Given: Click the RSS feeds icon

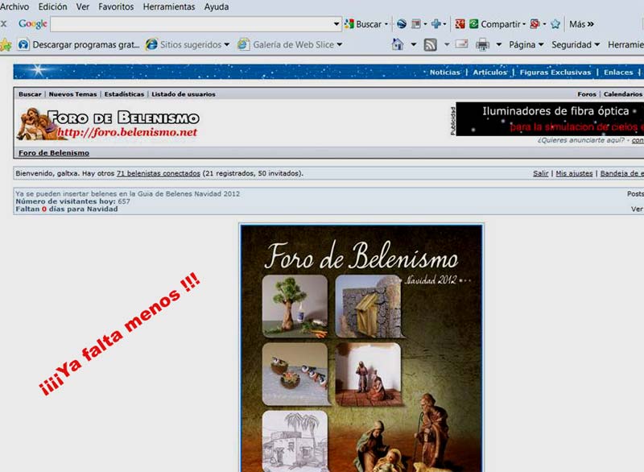Looking at the screenshot, I should 431,45.
